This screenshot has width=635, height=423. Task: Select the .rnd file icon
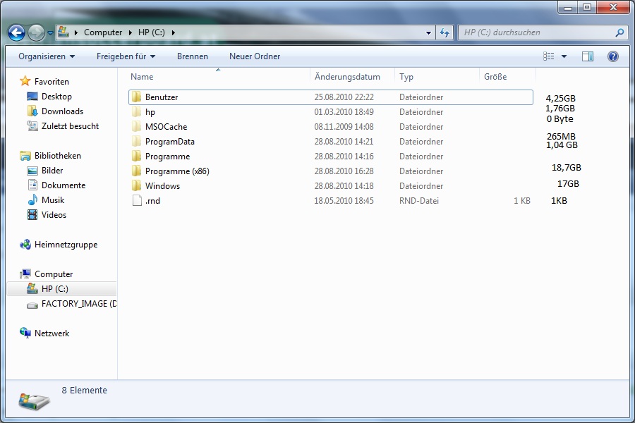137,200
